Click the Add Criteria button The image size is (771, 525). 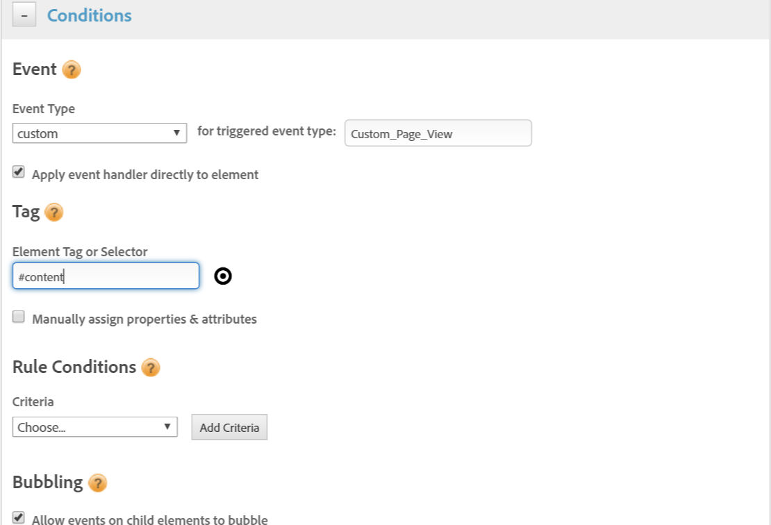click(x=229, y=427)
